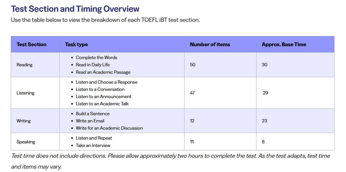Screen dimensions: 346x172
Task: Click the Task type column header
Action: 76,44
